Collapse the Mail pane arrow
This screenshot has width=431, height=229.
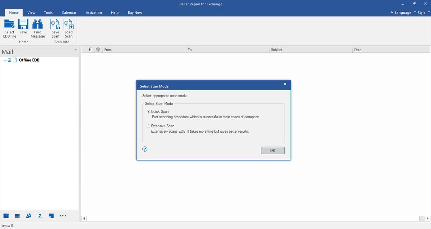point(76,49)
